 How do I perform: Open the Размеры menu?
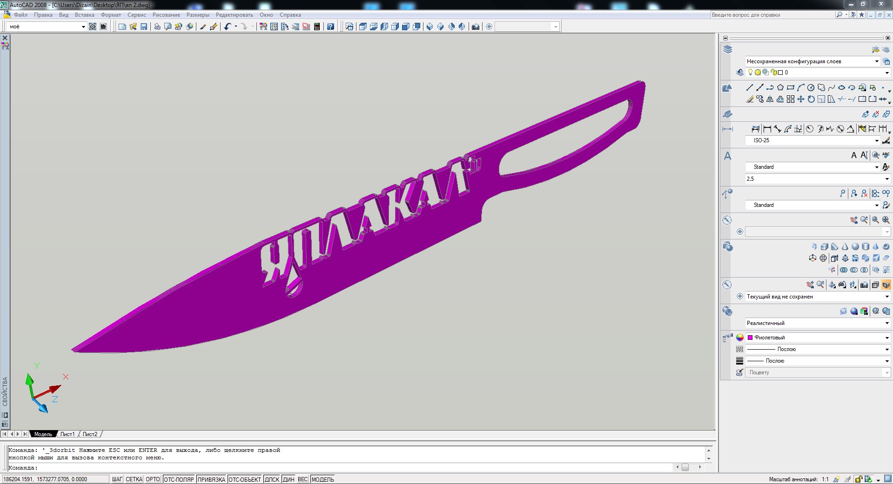(x=198, y=15)
